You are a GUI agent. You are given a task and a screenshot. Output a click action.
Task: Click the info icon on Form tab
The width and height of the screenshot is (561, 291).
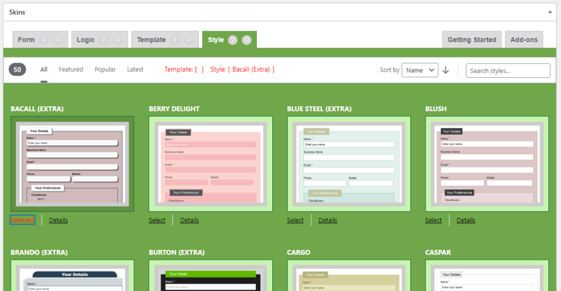pyautogui.click(x=59, y=39)
